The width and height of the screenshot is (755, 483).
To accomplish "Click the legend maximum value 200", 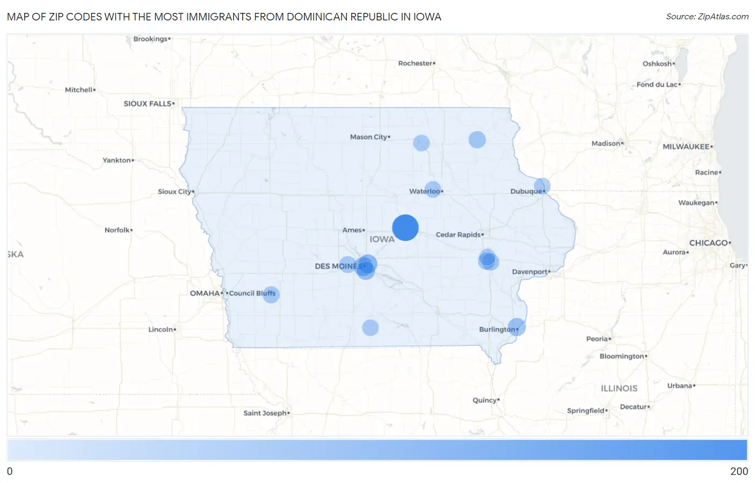I will point(739,471).
